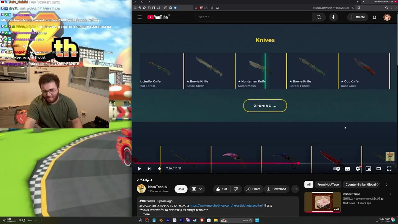
Task: Open the Windows Start button
Action: [x=257, y=220]
